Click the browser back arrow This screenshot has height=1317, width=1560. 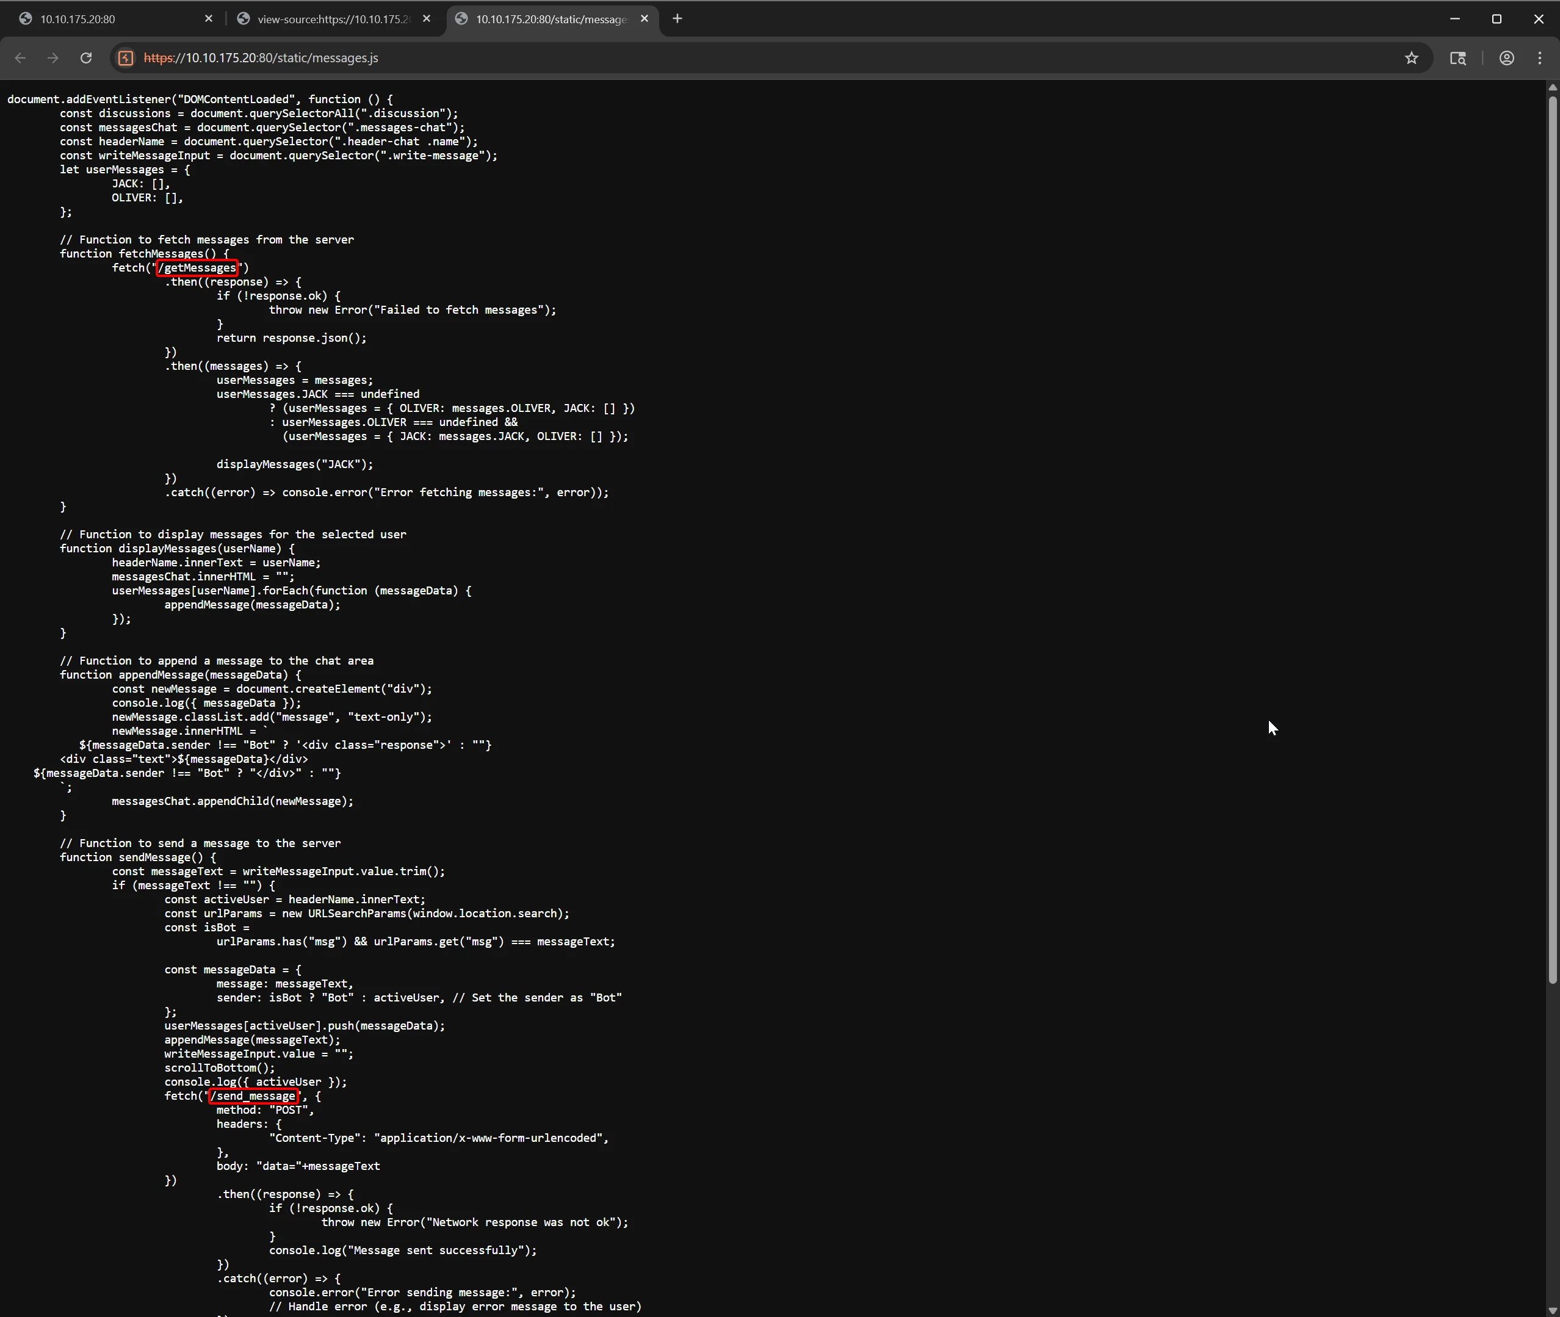click(x=20, y=58)
